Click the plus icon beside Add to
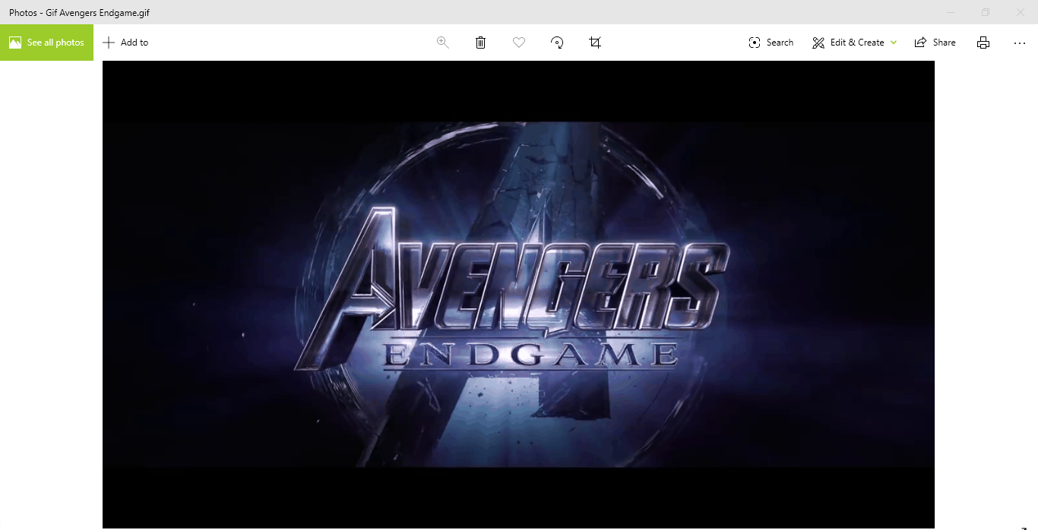This screenshot has height=530, width=1038. (x=109, y=43)
